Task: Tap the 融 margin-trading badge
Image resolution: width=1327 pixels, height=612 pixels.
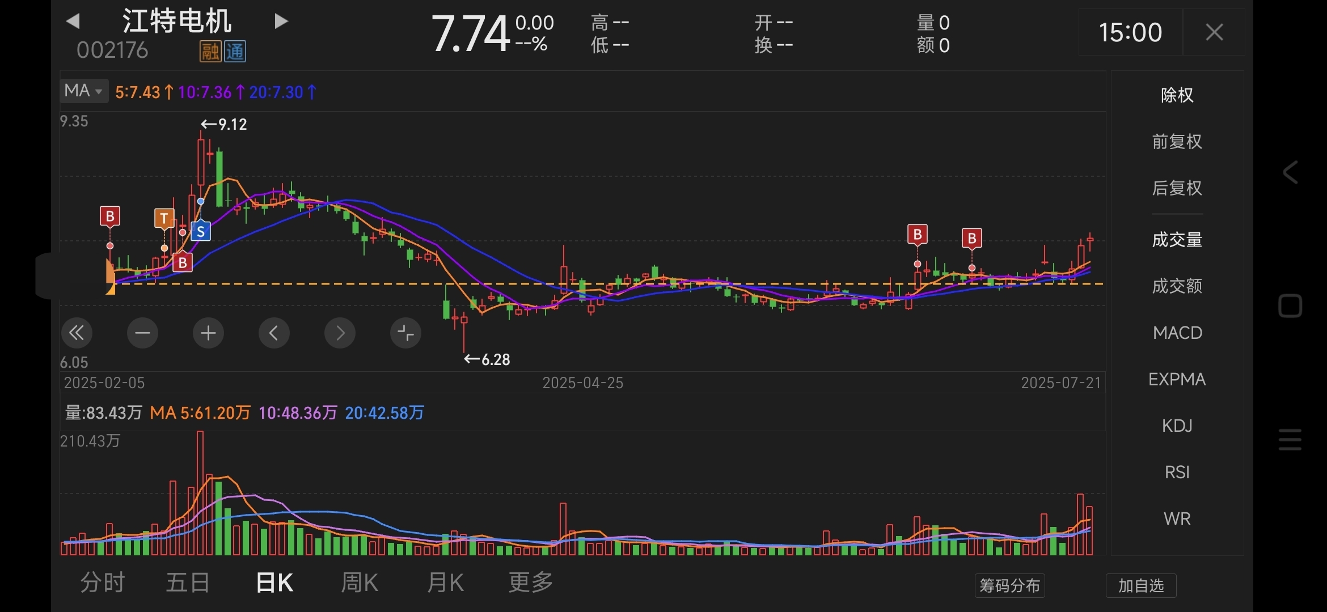Action: [x=210, y=52]
